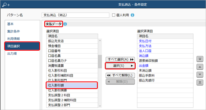
Task: Move selected item to top of list
Action: [x=200, y=59]
